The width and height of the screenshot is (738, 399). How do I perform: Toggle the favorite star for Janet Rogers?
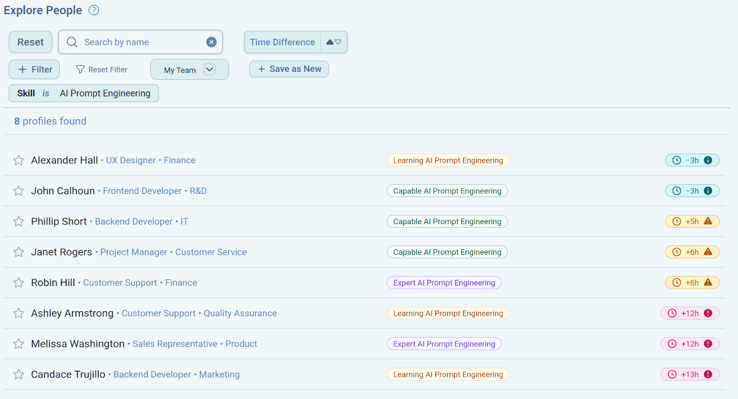click(18, 252)
